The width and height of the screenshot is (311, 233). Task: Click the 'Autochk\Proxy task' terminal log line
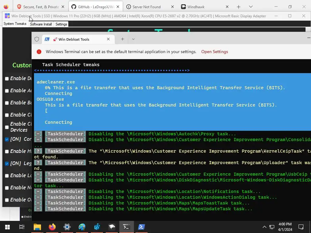point(135,134)
